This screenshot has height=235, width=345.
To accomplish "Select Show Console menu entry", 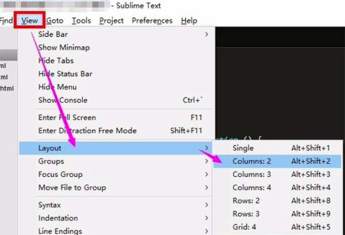I will click(x=116, y=100).
